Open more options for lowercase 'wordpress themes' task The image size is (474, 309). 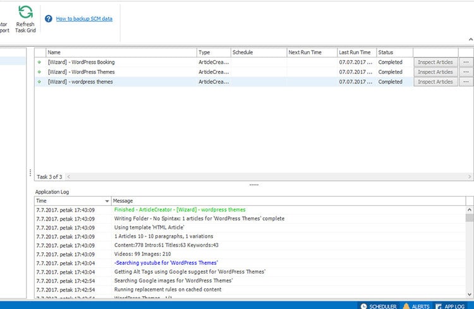pyautogui.click(x=466, y=82)
